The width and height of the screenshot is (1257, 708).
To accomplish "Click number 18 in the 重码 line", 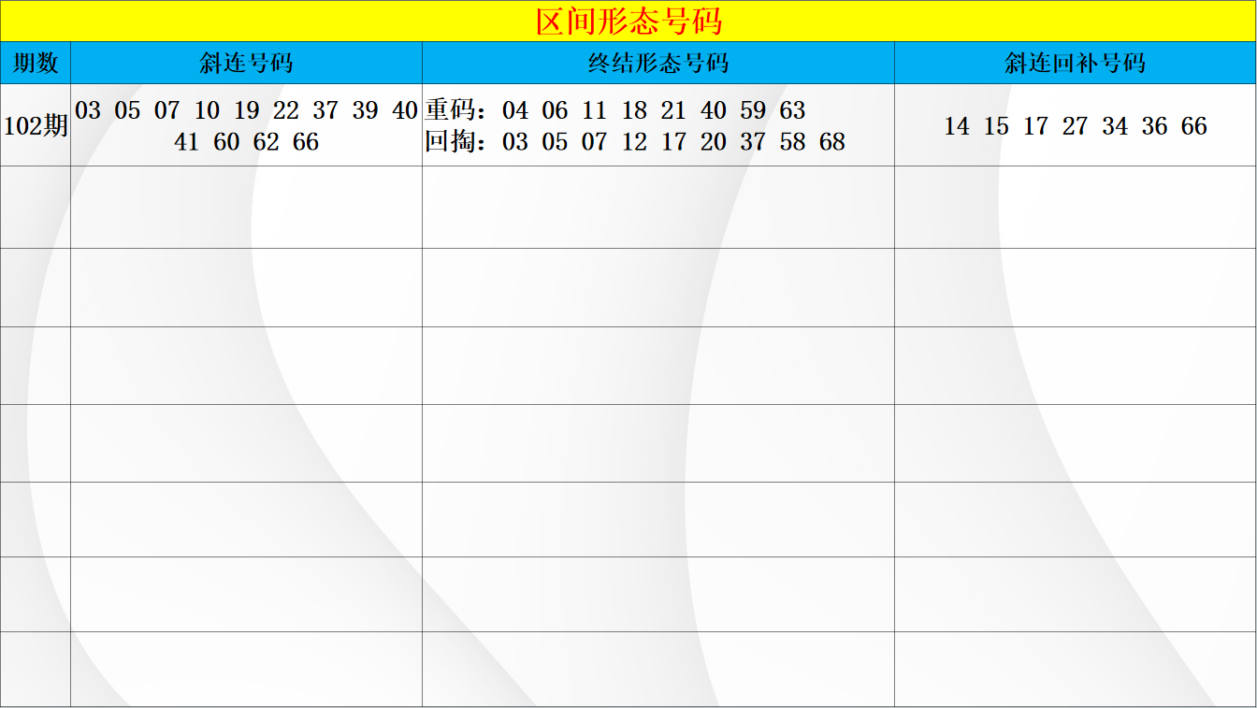I will (x=634, y=110).
